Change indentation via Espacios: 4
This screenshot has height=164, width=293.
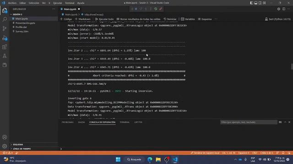click(x=244, y=153)
